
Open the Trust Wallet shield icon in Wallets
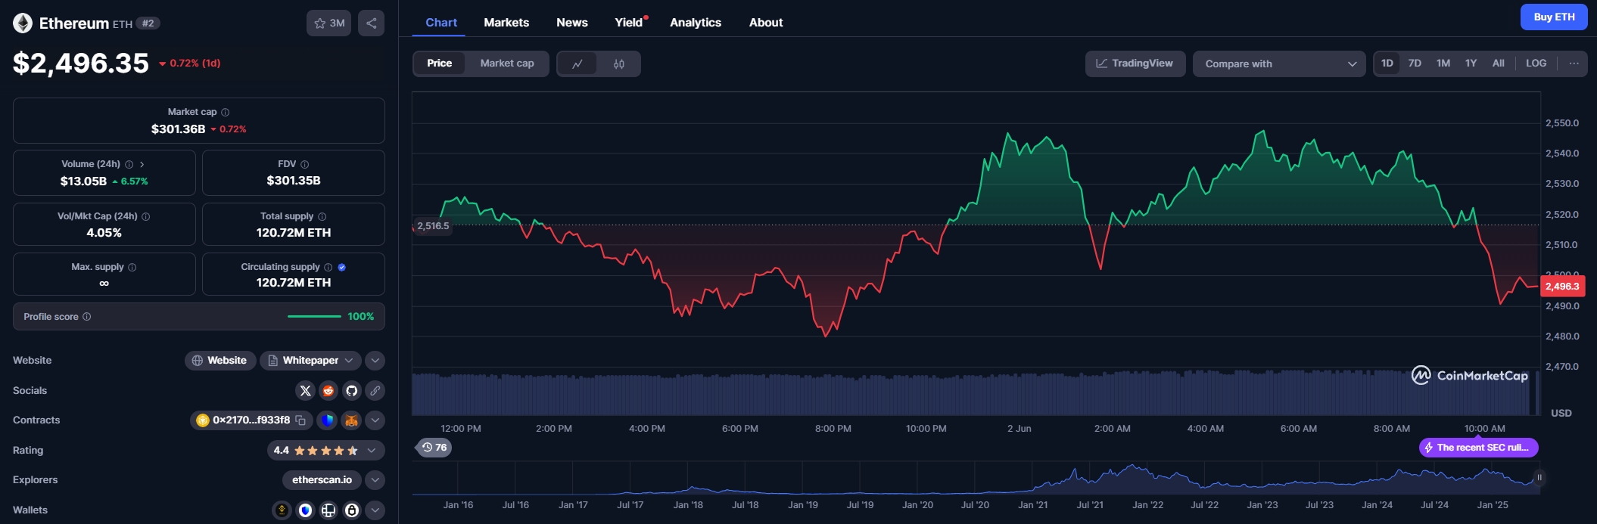(x=305, y=510)
